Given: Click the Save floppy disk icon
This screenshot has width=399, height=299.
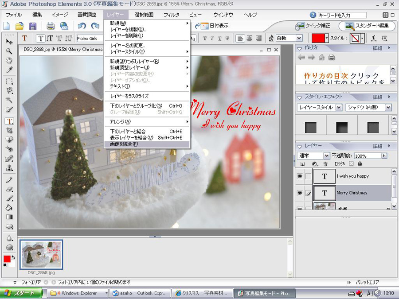Looking at the screenshot, I should point(33,26).
